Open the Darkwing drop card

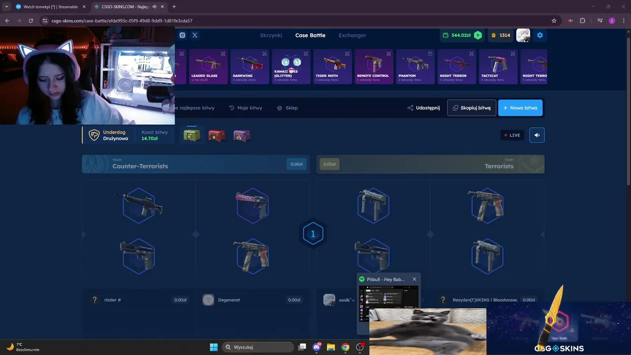point(249,67)
